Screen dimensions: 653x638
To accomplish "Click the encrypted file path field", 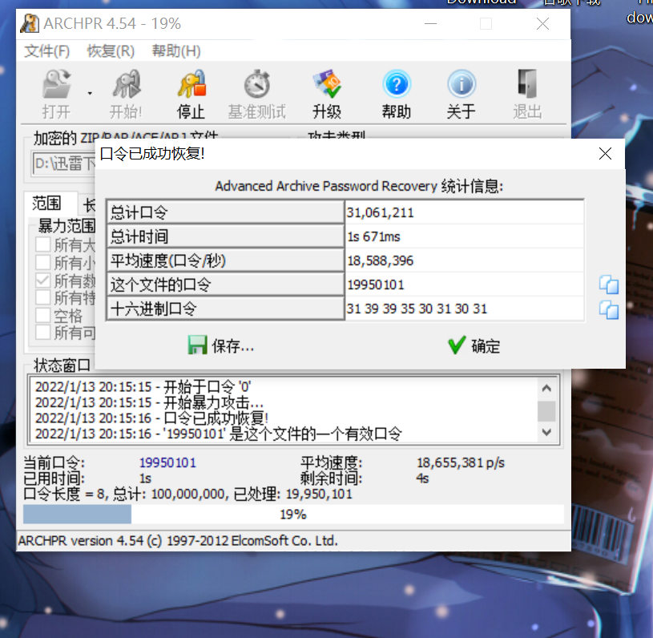I will tap(64, 164).
